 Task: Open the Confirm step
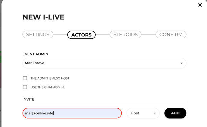pos(171,35)
